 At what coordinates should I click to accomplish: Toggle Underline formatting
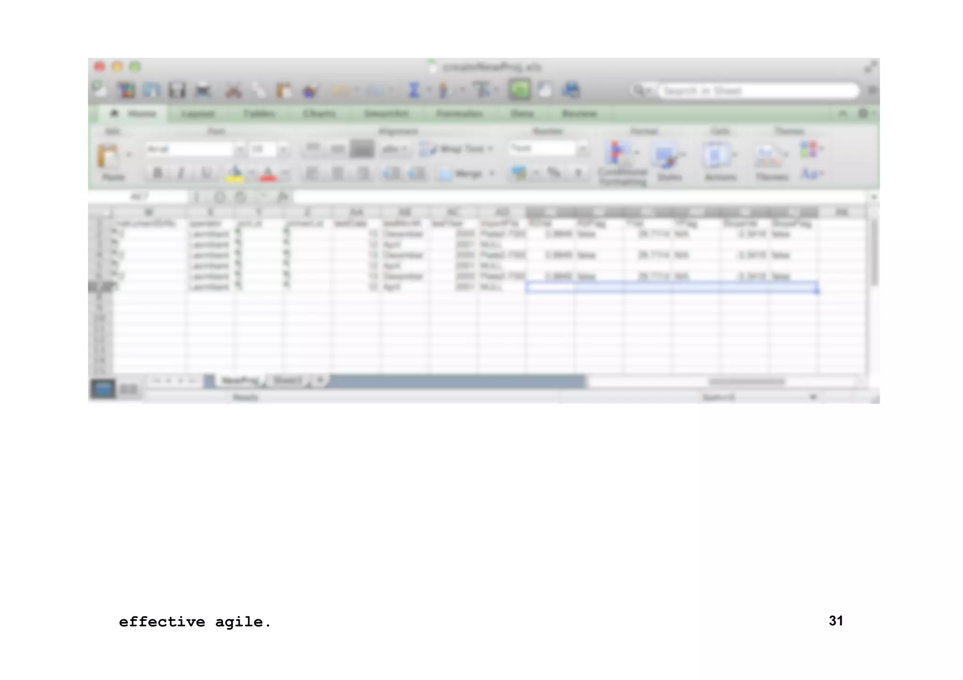click(206, 173)
